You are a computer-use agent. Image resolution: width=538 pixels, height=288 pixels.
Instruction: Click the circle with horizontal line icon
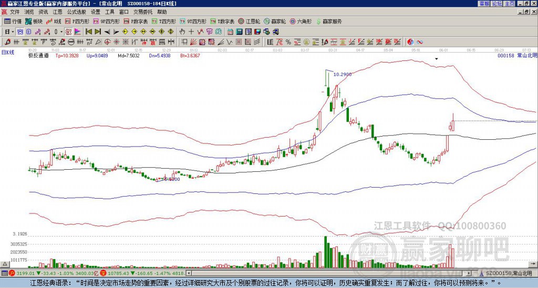(71, 42)
